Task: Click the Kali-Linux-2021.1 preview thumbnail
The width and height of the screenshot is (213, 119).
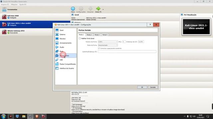Action: pos(196,26)
